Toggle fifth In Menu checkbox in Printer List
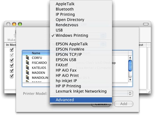Viewport: 155px width, 115px height. click(12, 71)
